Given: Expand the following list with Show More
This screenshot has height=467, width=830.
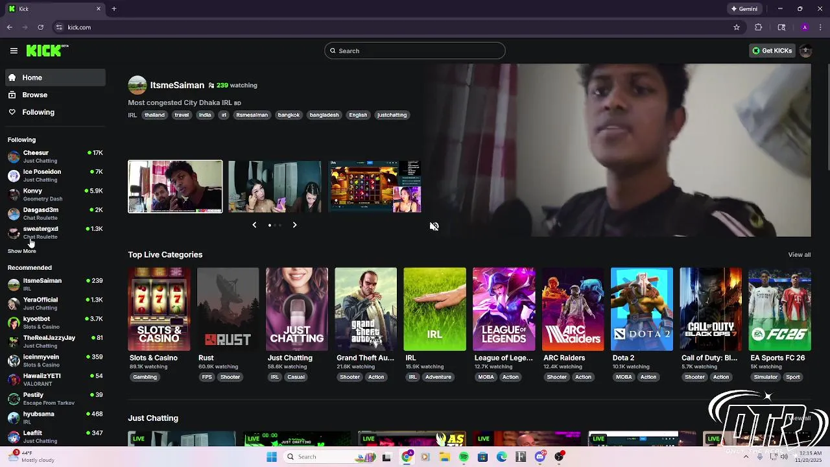Looking at the screenshot, I should coord(22,251).
